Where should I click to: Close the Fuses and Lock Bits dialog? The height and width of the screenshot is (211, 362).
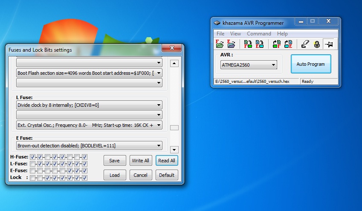172,48
